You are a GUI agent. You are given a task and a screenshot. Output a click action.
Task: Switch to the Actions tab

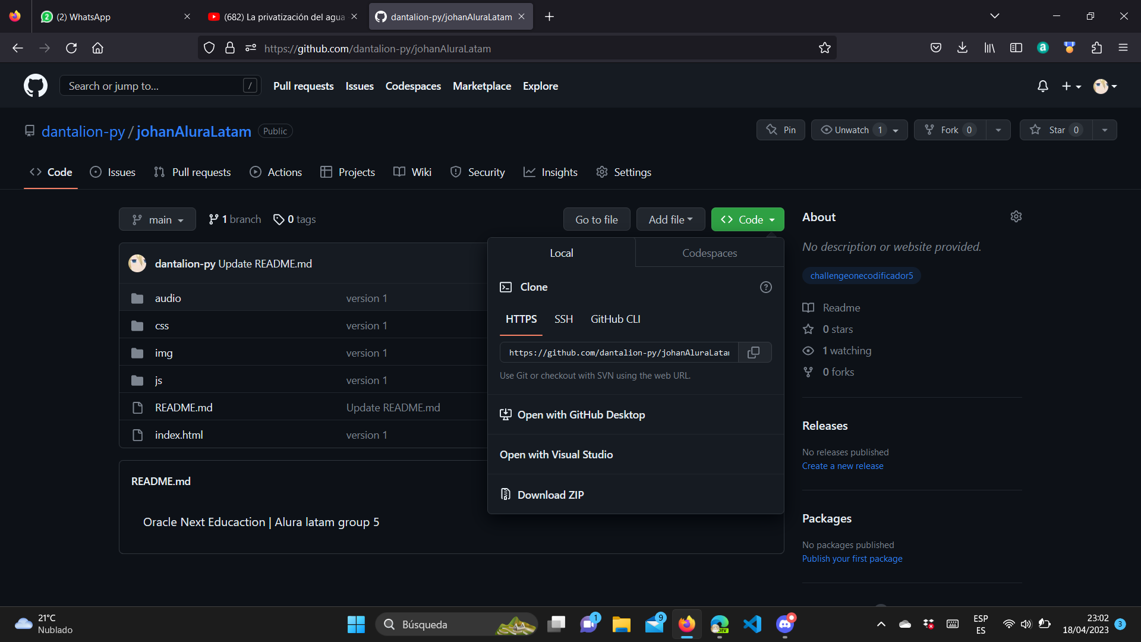click(x=276, y=172)
